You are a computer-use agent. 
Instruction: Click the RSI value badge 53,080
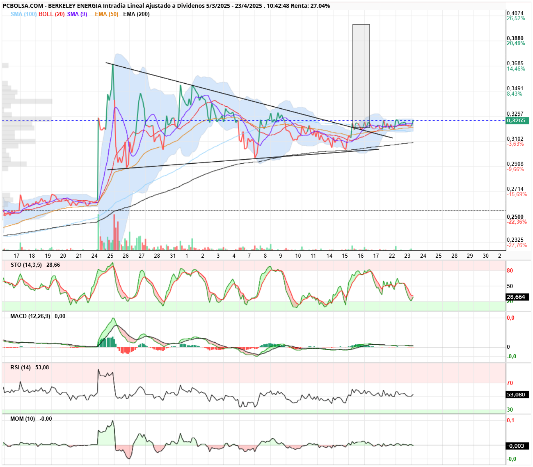[517, 394]
